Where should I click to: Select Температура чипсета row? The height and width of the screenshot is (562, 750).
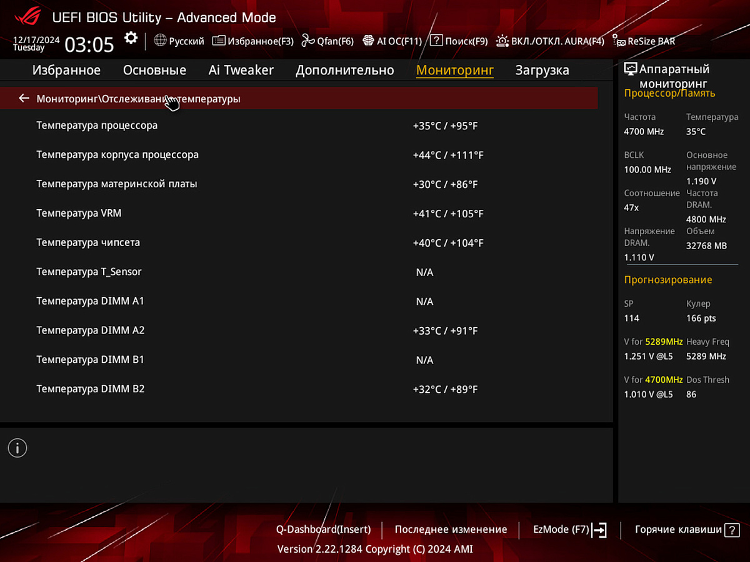tap(299, 243)
